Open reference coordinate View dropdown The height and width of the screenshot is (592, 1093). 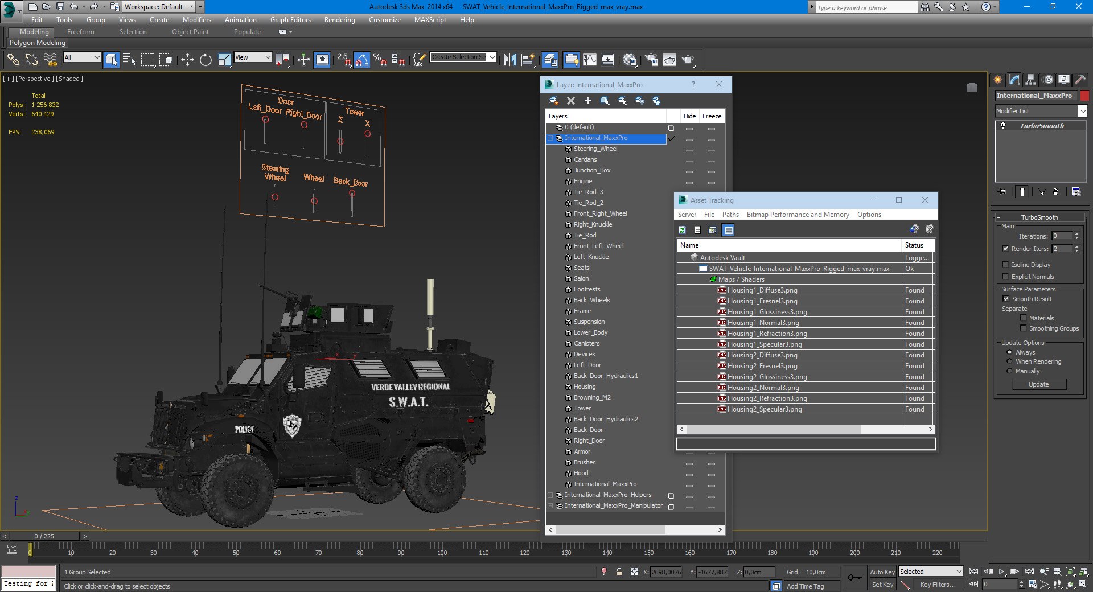[253, 57]
